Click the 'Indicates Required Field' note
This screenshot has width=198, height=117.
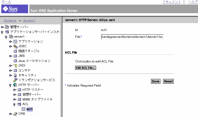(x=84, y=86)
